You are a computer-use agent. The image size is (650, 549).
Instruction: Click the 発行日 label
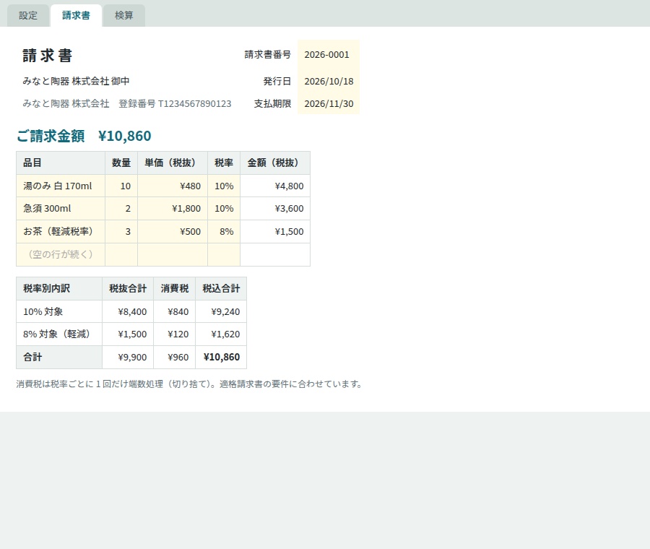[x=277, y=82]
